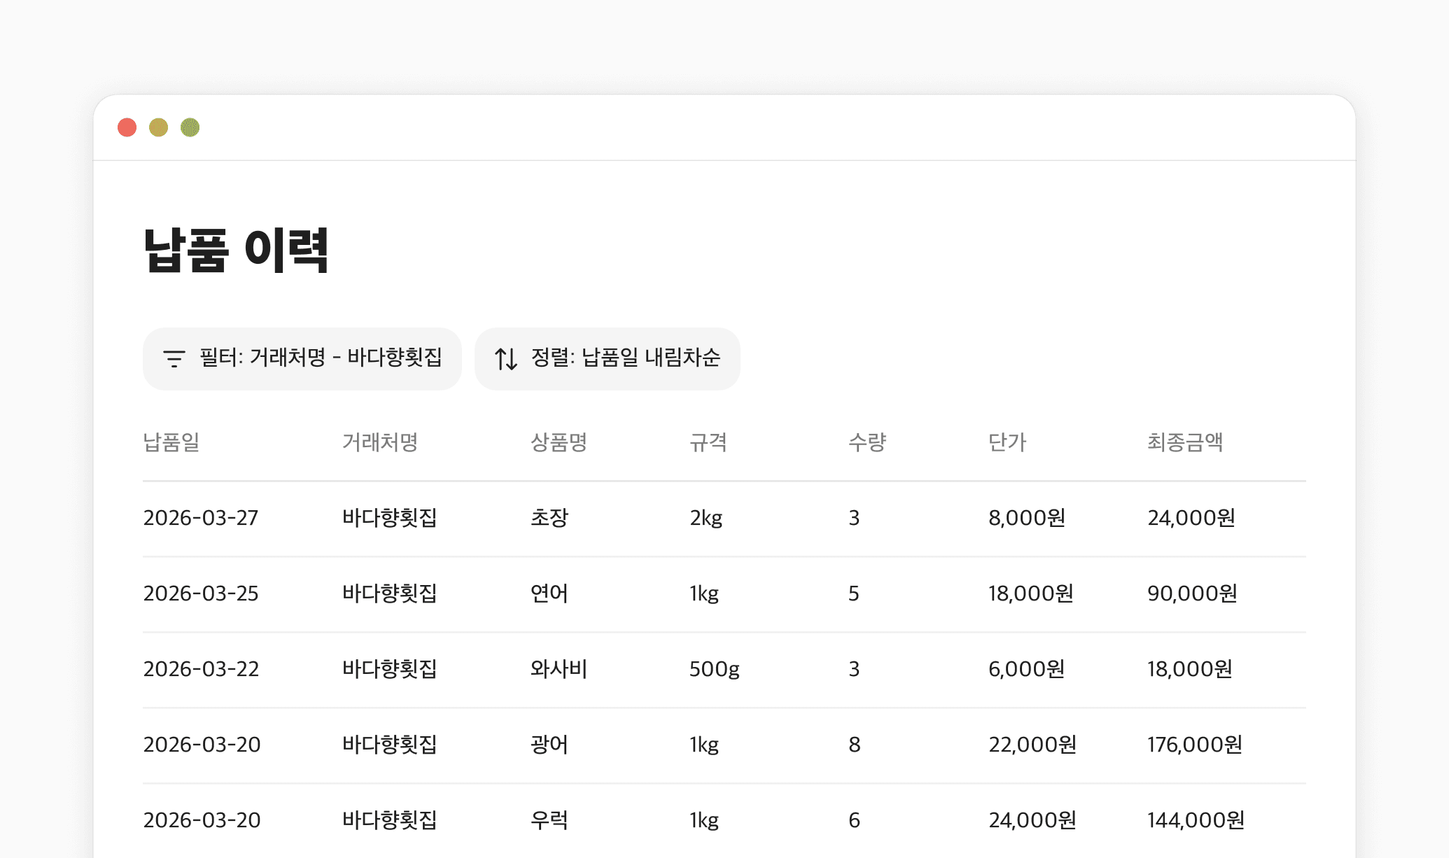Select the 상품명 column header
This screenshot has width=1449, height=858.
click(558, 442)
